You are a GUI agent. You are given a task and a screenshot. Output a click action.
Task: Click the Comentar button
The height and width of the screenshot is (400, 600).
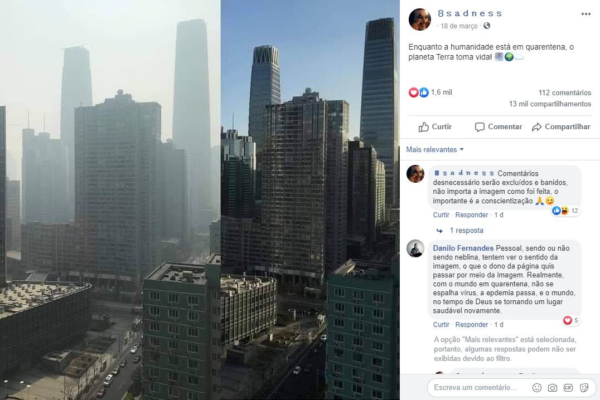click(498, 127)
